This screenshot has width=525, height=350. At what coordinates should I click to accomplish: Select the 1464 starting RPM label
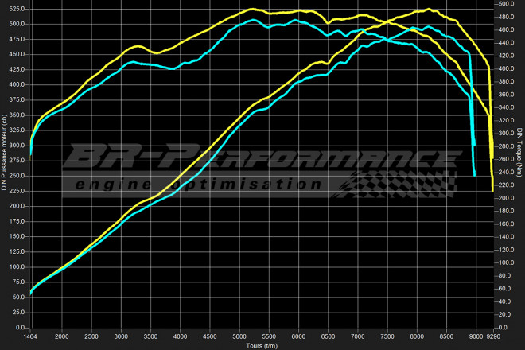point(30,336)
